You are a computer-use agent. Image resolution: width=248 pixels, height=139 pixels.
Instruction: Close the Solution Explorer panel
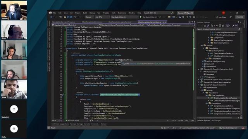pyautogui.click(x=241, y=22)
